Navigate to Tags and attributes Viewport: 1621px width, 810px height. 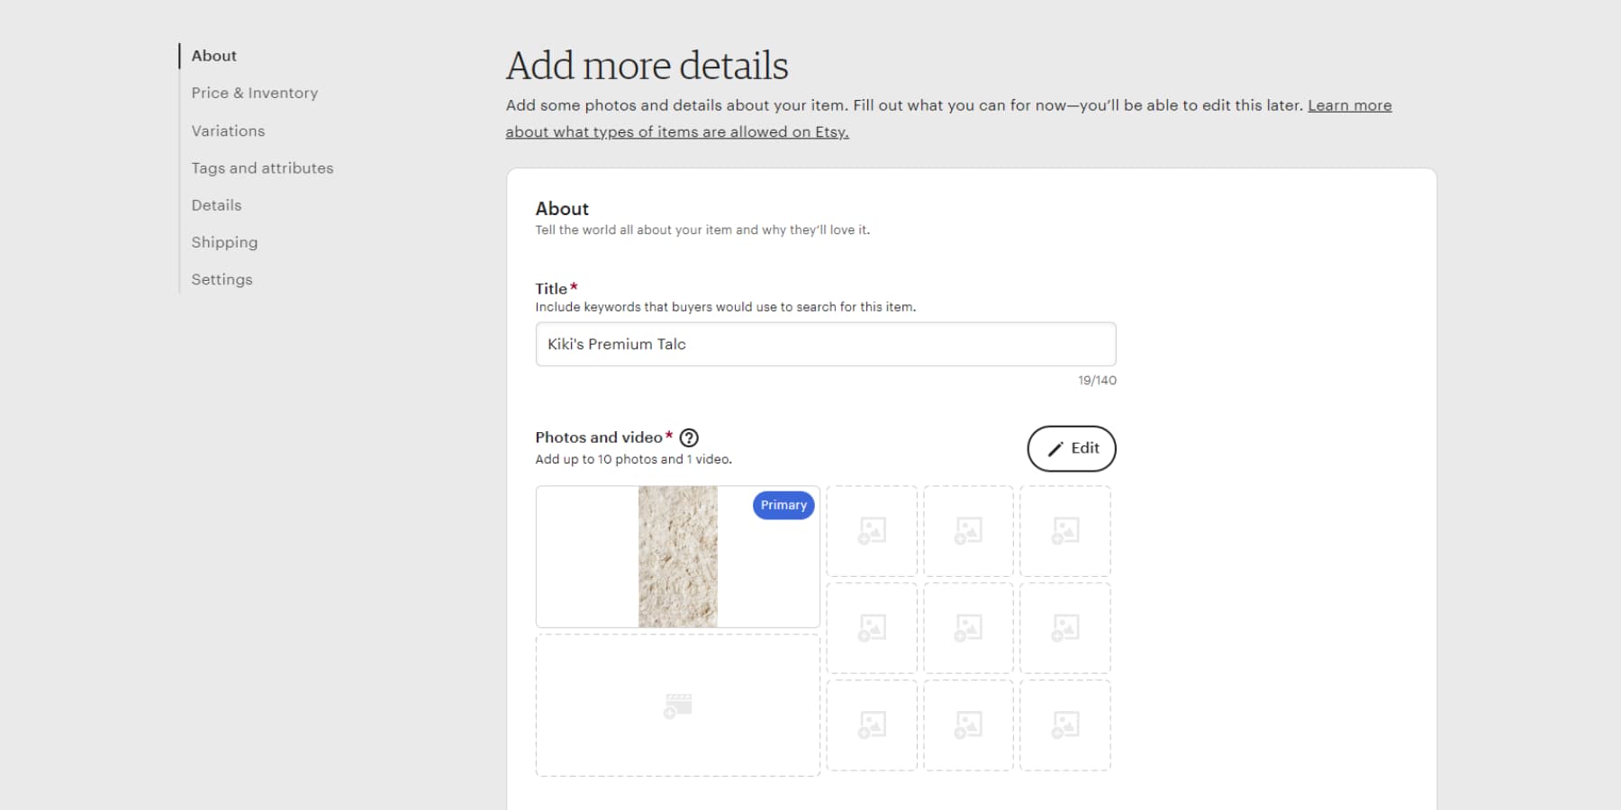262,167
